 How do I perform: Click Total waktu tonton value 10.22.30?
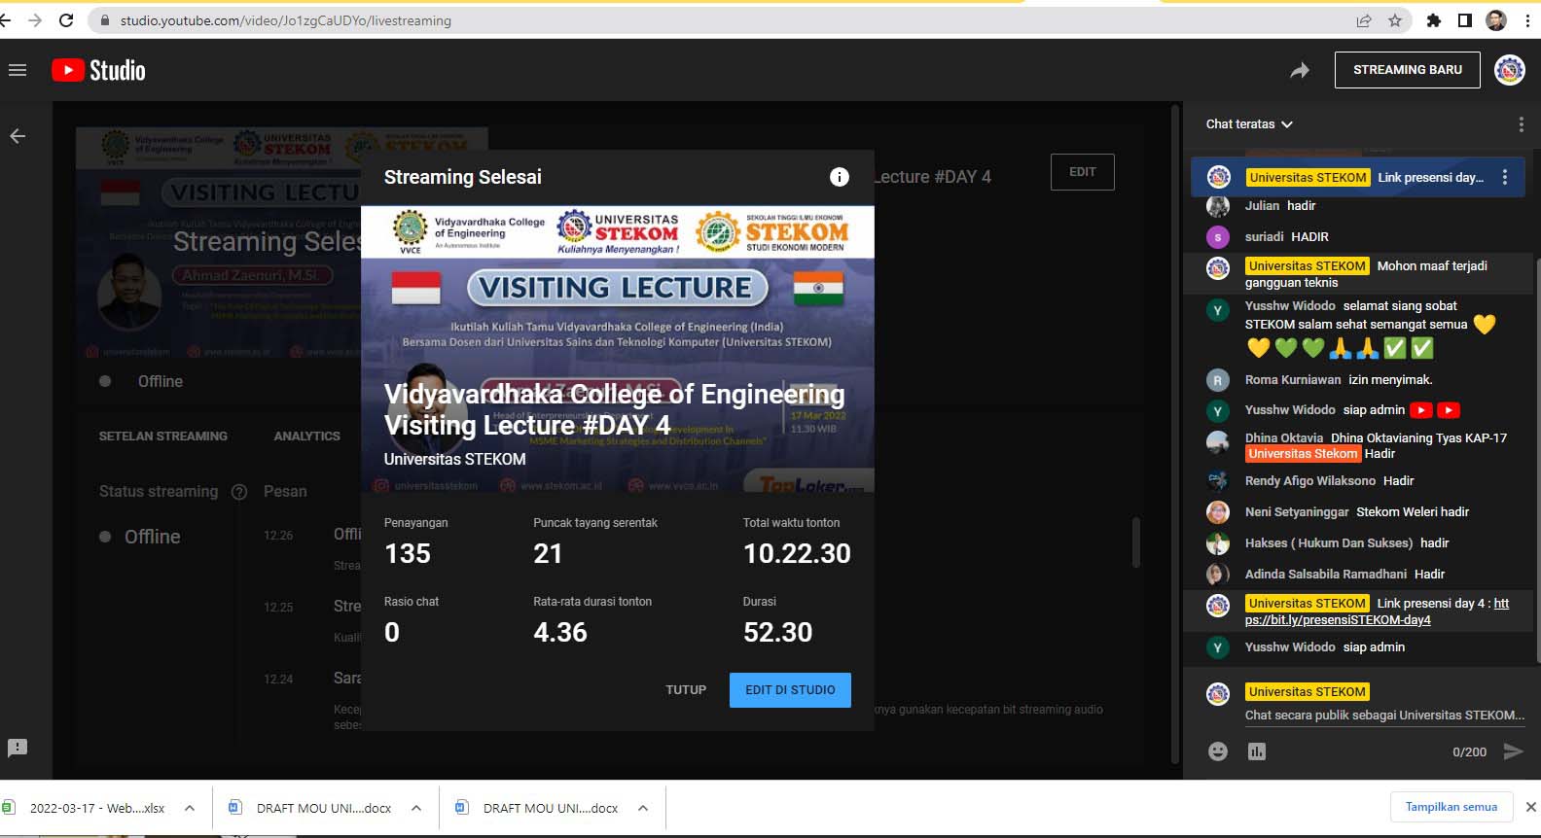(797, 554)
